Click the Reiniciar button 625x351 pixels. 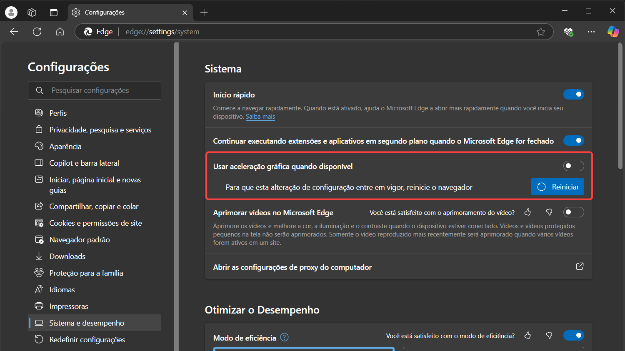(557, 187)
